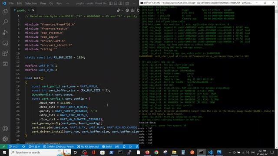
Task: Click the gear icon in editor toolbar
Action: point(127,10)
